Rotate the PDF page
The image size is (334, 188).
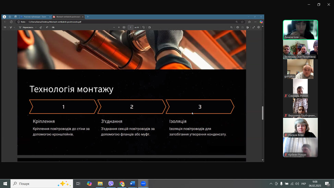click(143, 27)
